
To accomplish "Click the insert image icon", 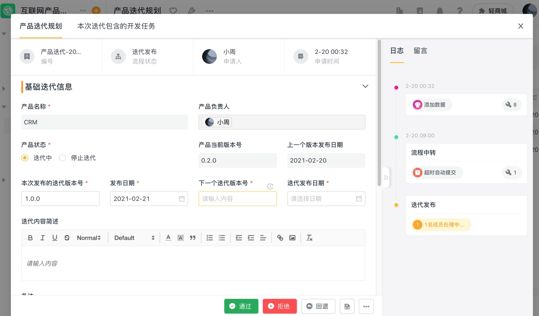I will pyautogui.click(x=292, y=238).
